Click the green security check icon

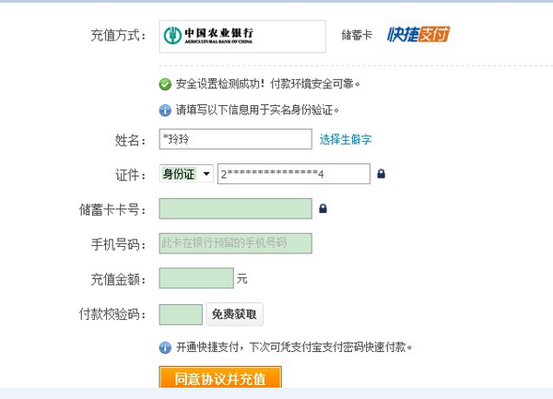(x=165, y=84)
